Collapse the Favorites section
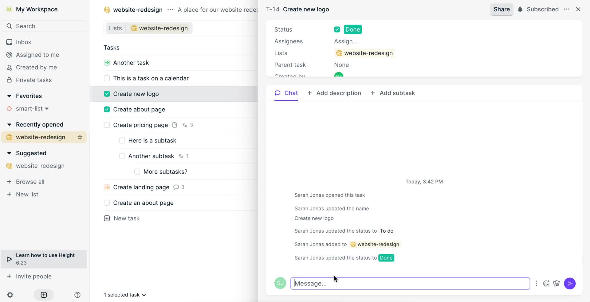 (x=9, y=96)
